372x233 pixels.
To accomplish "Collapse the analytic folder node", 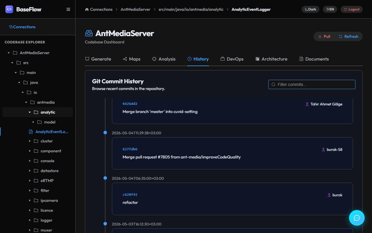I will pos(30,112).
